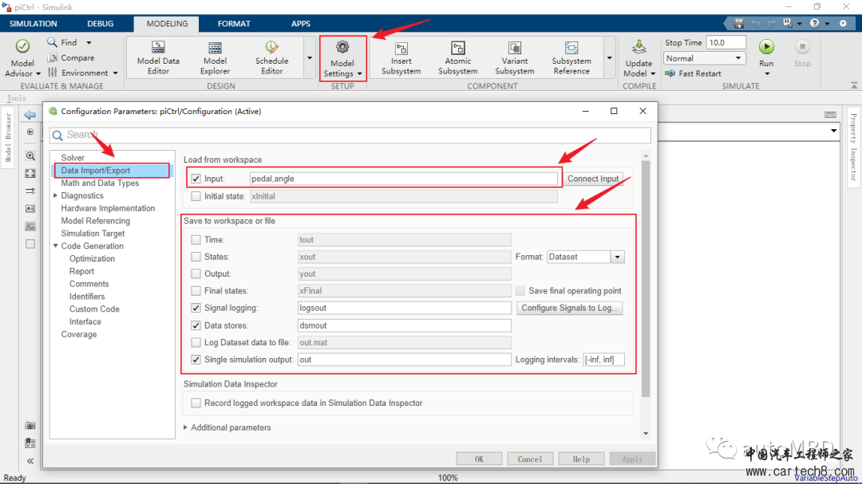The height and width of the screenshot is (484, 862).
Task: Run the simulation
Action: [766, 47]
